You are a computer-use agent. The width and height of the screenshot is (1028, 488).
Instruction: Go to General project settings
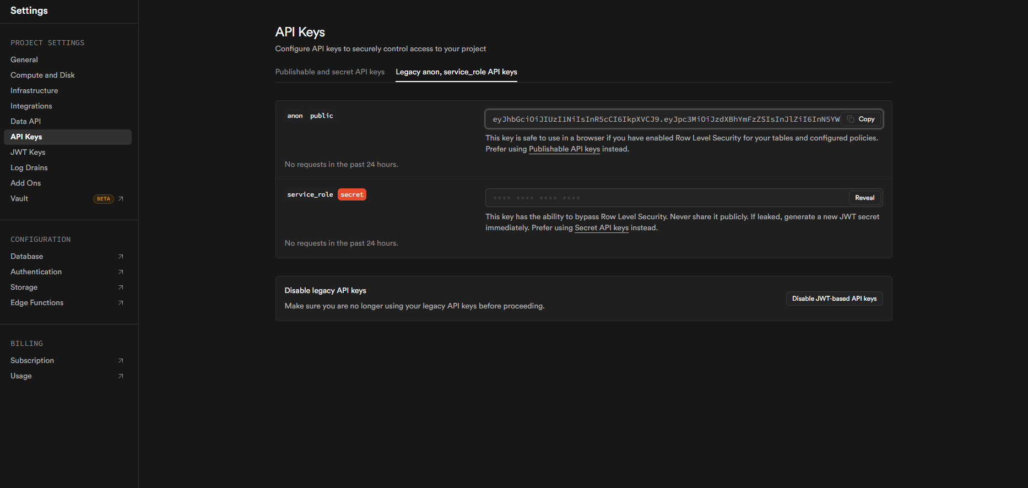coord(24,59)
